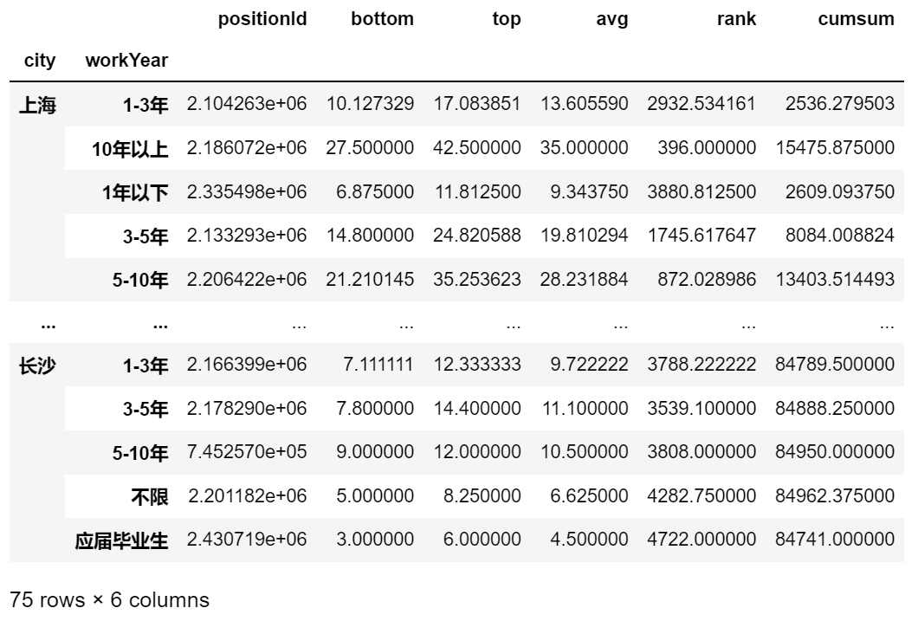Select the avg column header
Image resolution: width=918 pixels, height=621 pixels.
click(x=611, y=19)
